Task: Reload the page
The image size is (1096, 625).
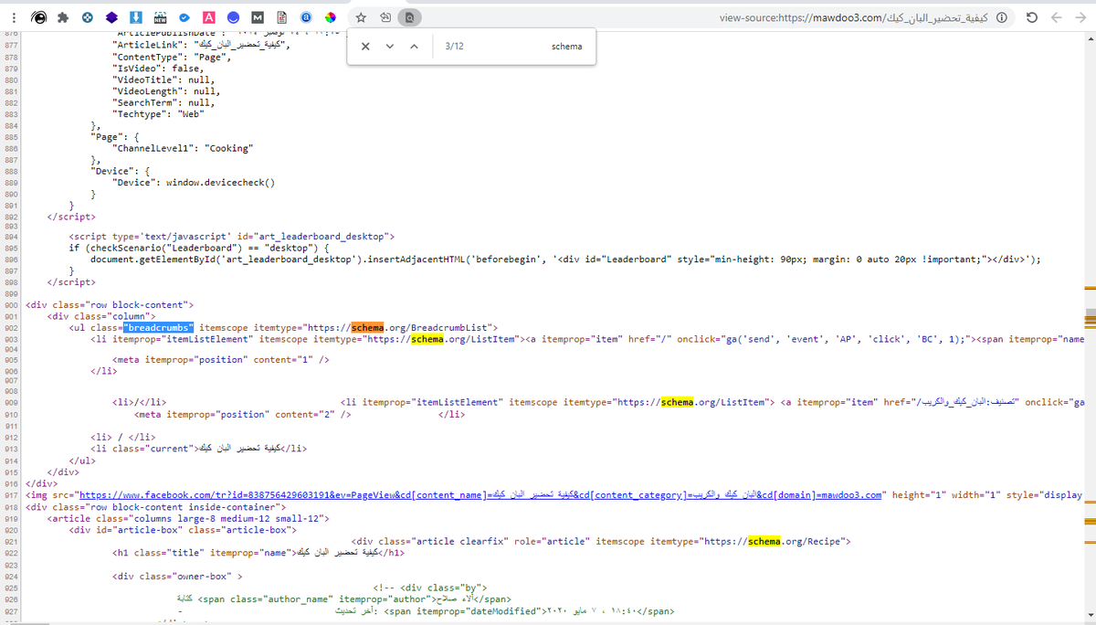Action: pyautogui.click(x=1031, y=17)
